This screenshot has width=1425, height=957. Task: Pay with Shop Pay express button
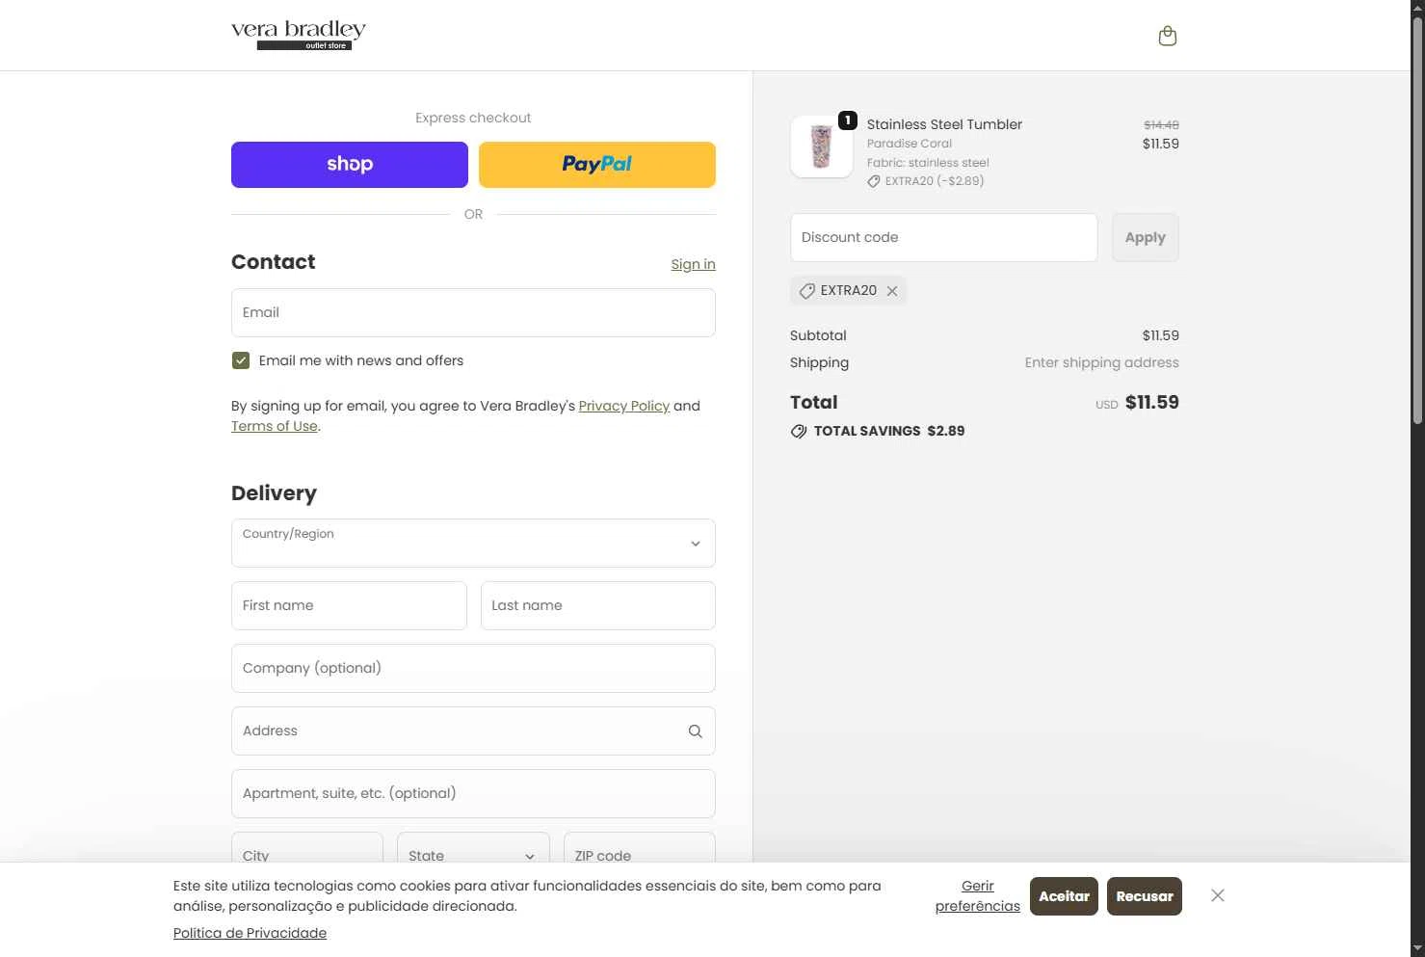pyautogui.click(x=350, y=165)
